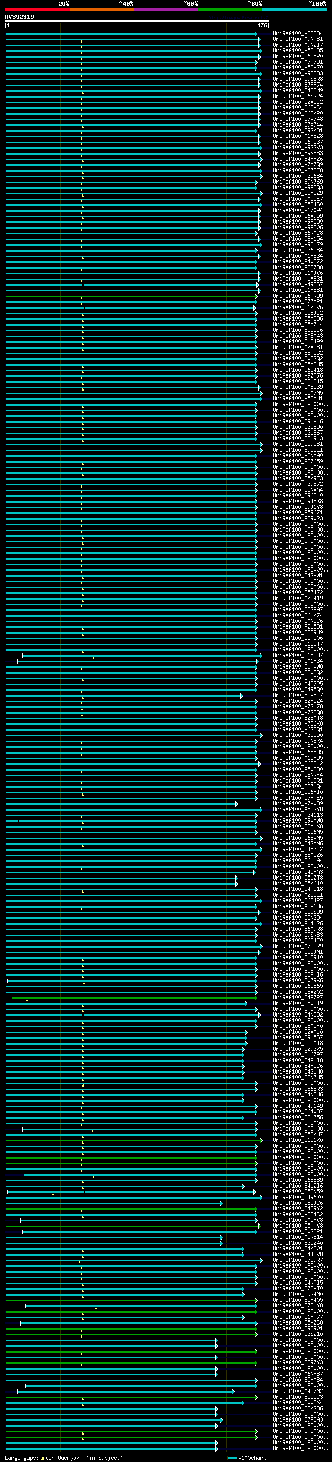Click label UniRef100_Q6SKP4
The width and height of the screenshot is (332, 1462).
click(298, 96)
